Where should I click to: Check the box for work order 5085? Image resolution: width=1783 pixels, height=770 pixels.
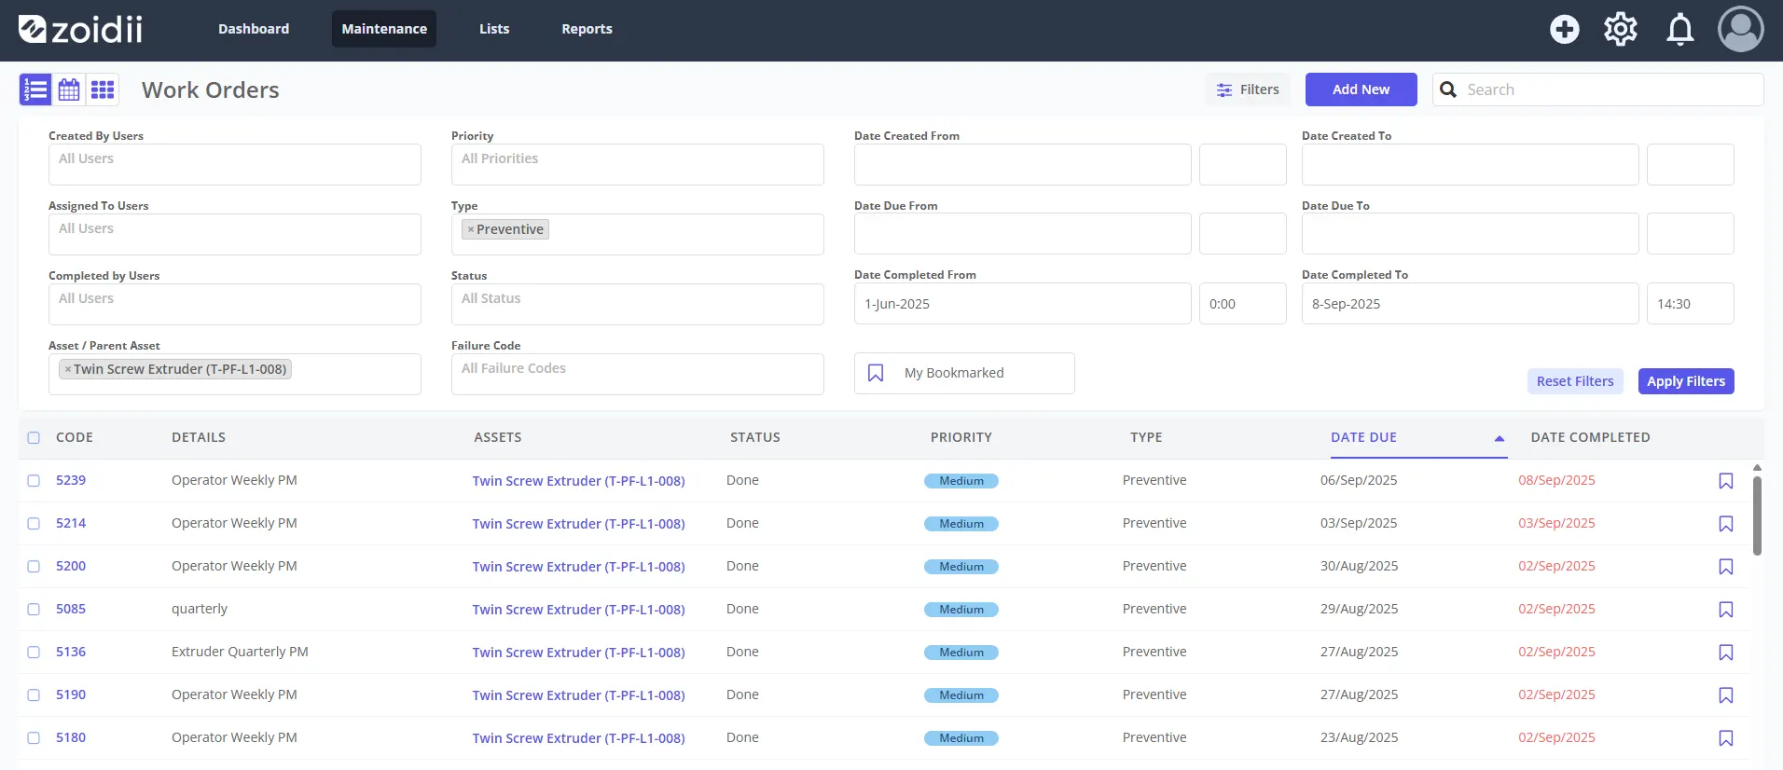pos(34,610)
